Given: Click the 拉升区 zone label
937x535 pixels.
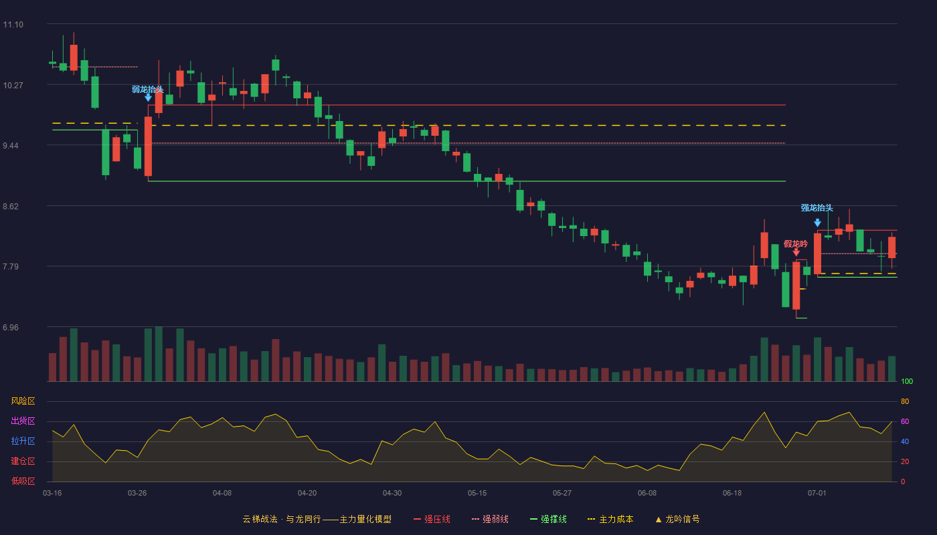Looking at the screenshot, I should pyautogui.click(x=23, y=441).
